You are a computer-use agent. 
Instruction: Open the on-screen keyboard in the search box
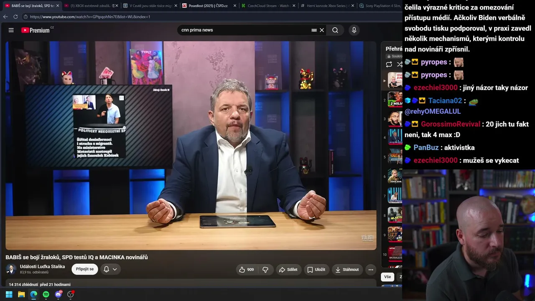pos(314,30)
